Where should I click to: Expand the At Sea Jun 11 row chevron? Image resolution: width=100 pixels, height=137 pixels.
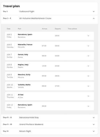coord(88,96)
